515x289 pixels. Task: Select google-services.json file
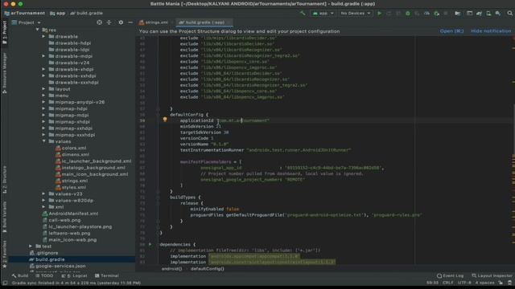point(57,266)
